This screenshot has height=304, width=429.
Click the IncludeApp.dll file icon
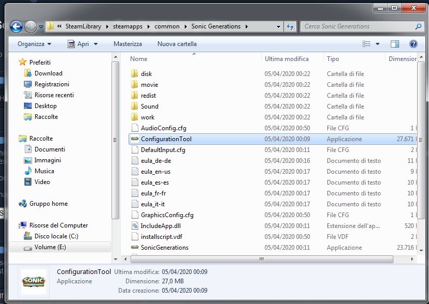(135, 226)
